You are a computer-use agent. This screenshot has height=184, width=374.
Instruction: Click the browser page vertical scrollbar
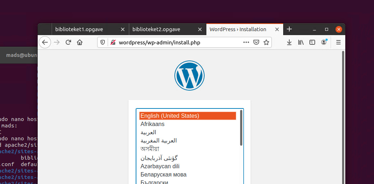pos(343,117)
